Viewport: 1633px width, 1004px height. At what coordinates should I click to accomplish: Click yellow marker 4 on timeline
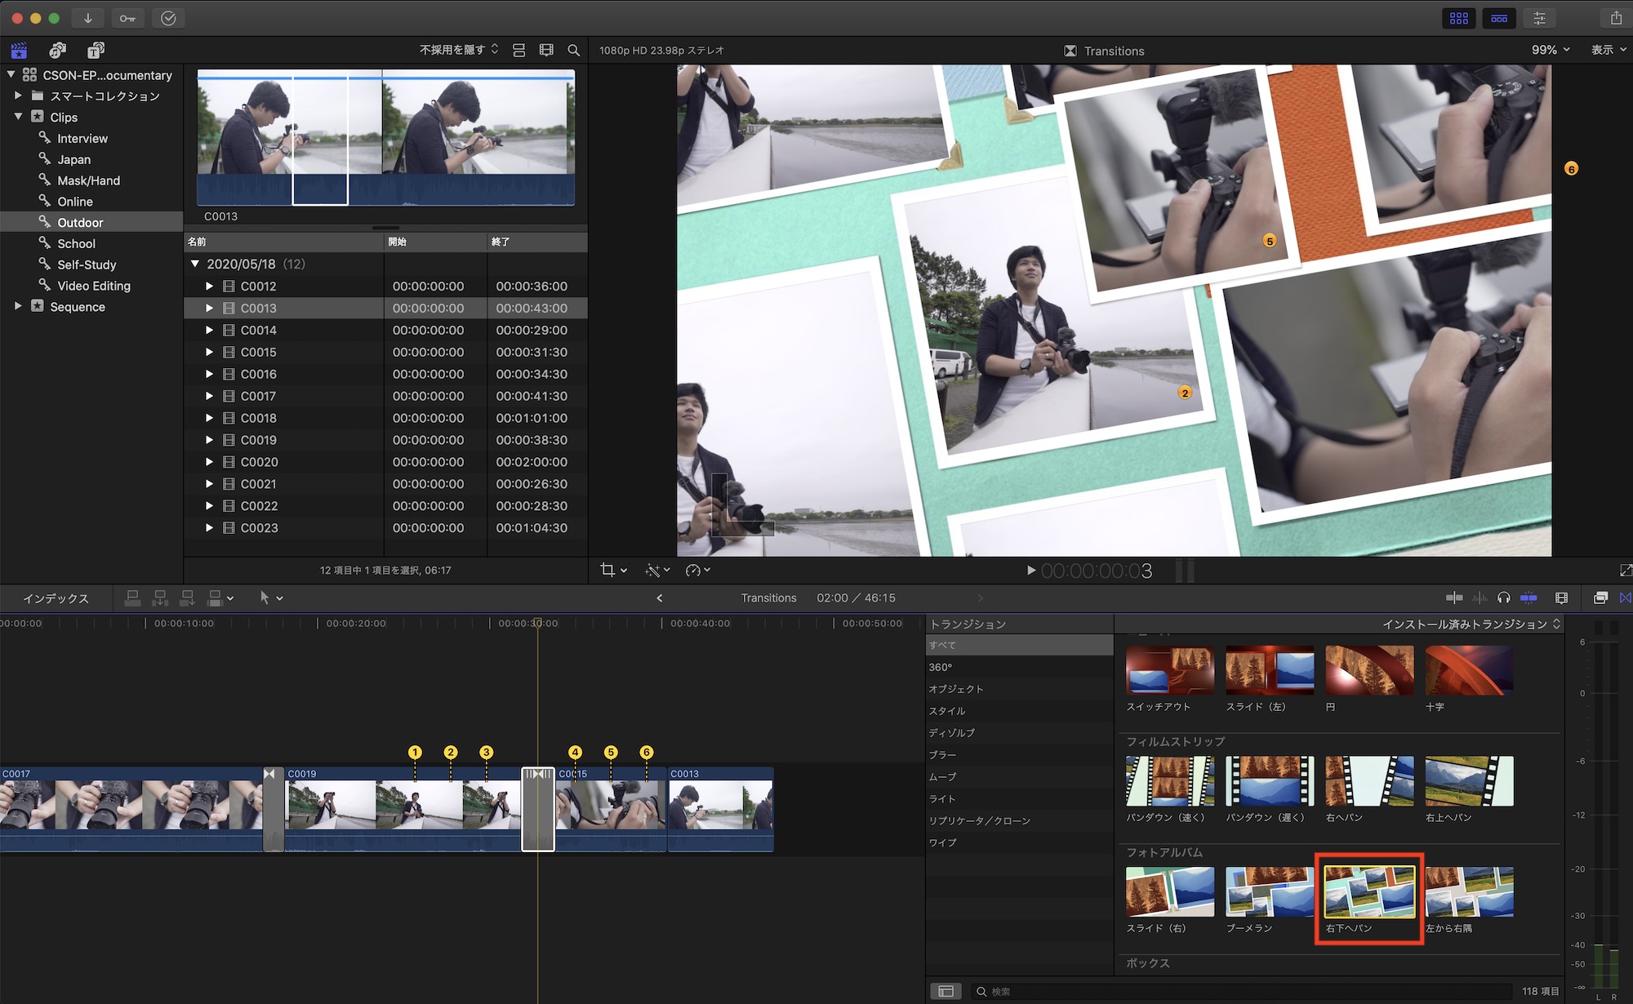pyautogui.click(x=575, y=753)
